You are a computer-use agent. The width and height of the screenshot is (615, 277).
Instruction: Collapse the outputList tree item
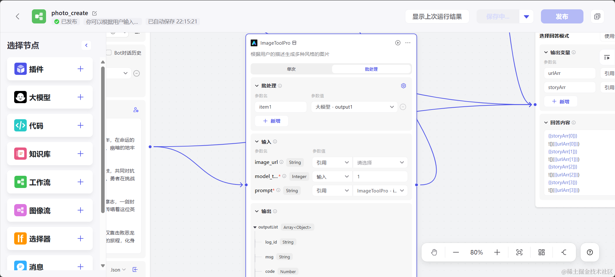[255, 227]
